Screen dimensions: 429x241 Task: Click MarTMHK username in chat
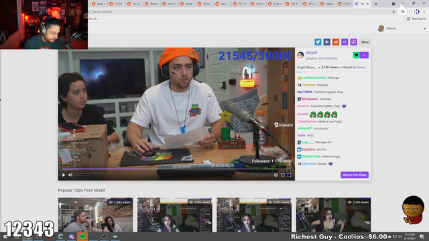(x=305, y=92)
